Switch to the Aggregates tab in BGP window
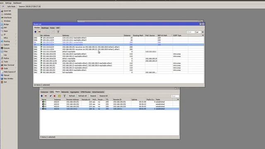This screenshot has height=149, width=265. pyautogui.click(x=75, y=92)
